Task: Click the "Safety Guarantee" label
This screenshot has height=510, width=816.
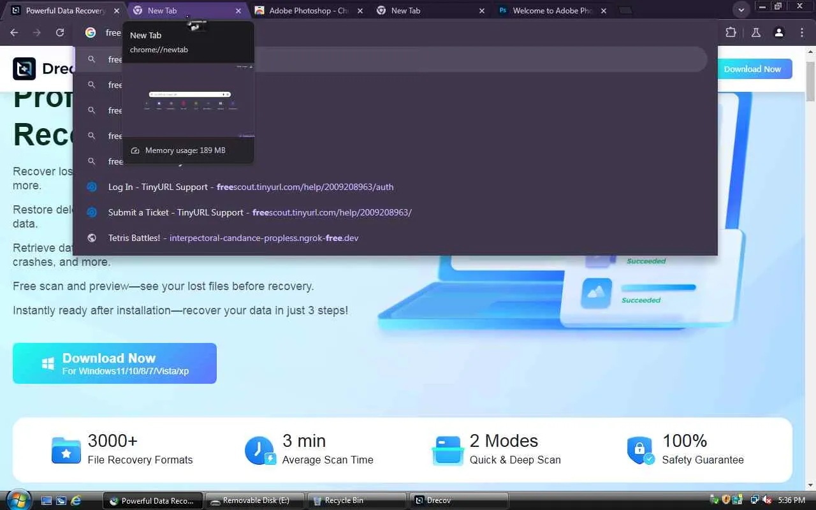Action: [x=703, y=460]
